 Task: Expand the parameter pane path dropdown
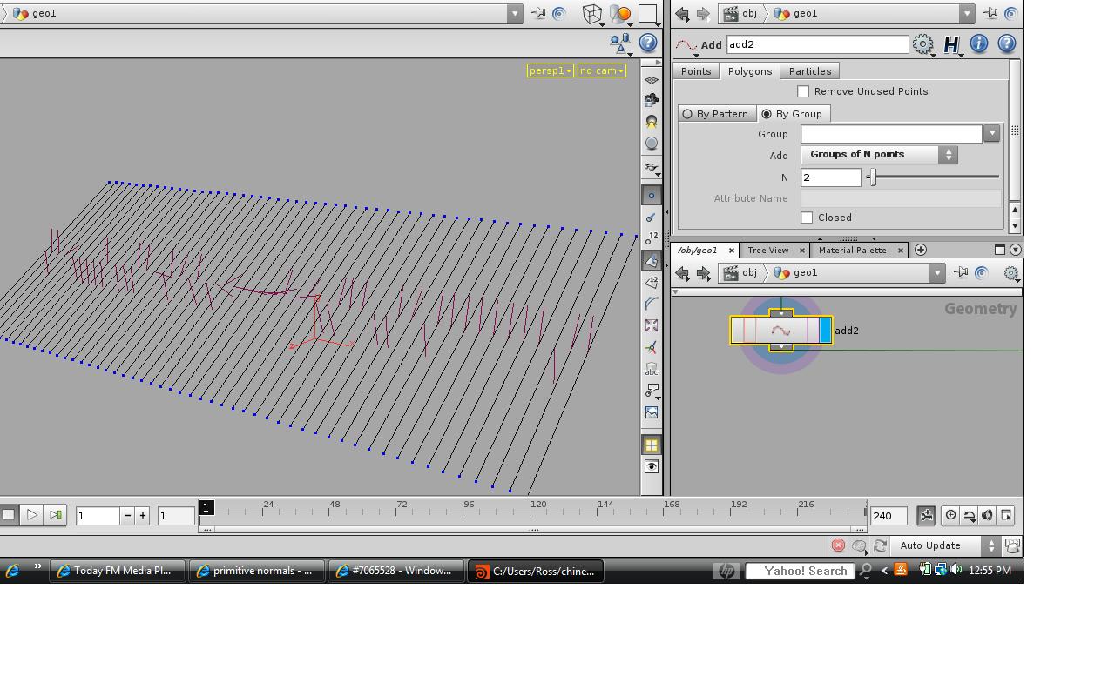[966, 13]
